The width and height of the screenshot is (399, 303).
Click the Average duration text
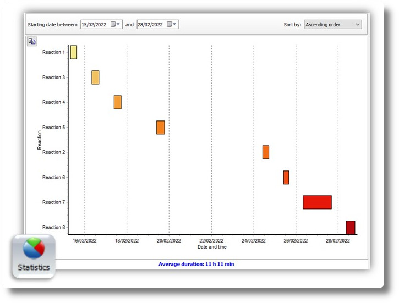(196, 264)
